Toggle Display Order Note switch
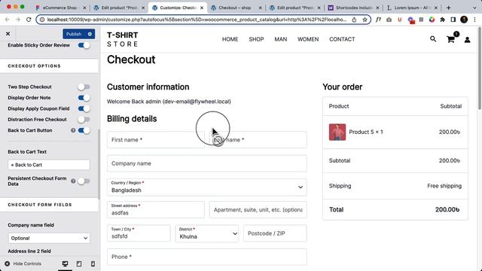Viewport: 482px width, 271px height. (84, 98)
